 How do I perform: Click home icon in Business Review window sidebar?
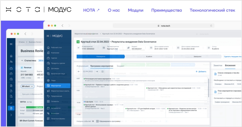[11, 56]
